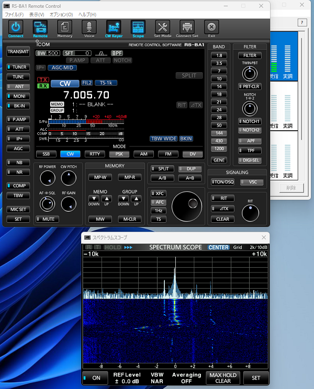Screen dimensions: 314x389
Task: Click MEMO up arrow button
Action: 106,199
